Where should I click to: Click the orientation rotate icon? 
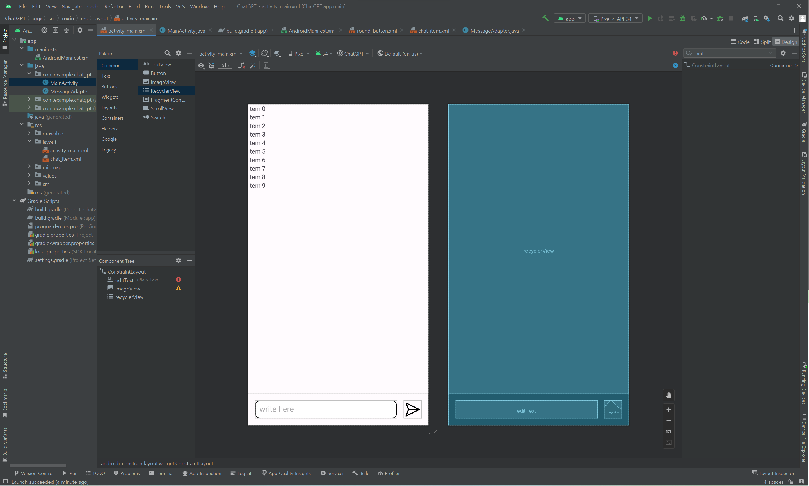[265, 53]
